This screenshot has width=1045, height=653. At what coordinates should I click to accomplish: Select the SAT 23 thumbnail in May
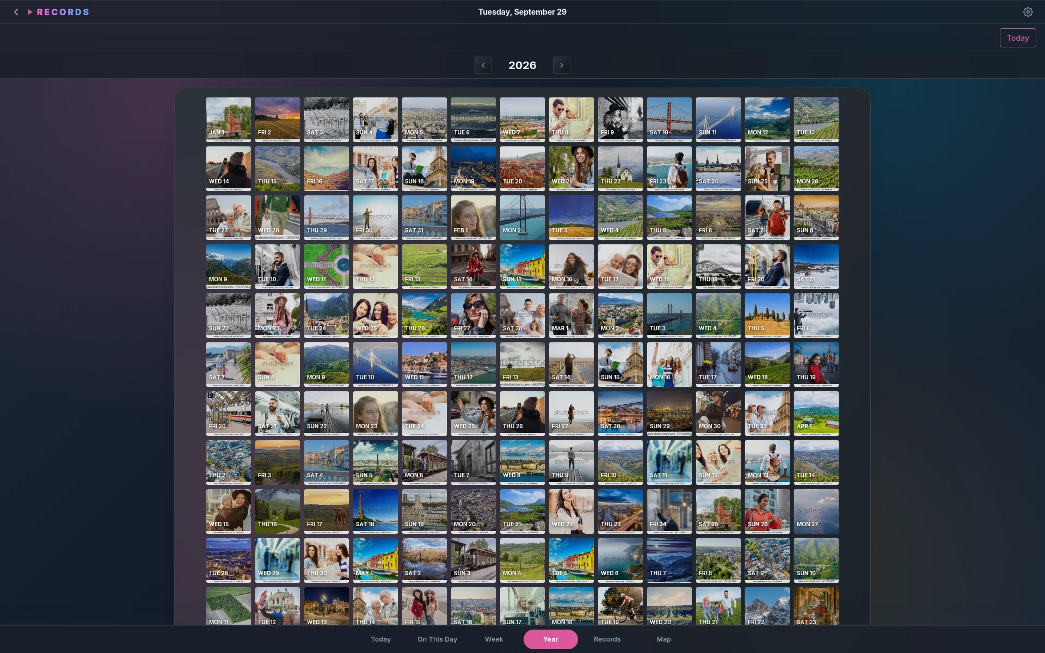click(816, 606)
